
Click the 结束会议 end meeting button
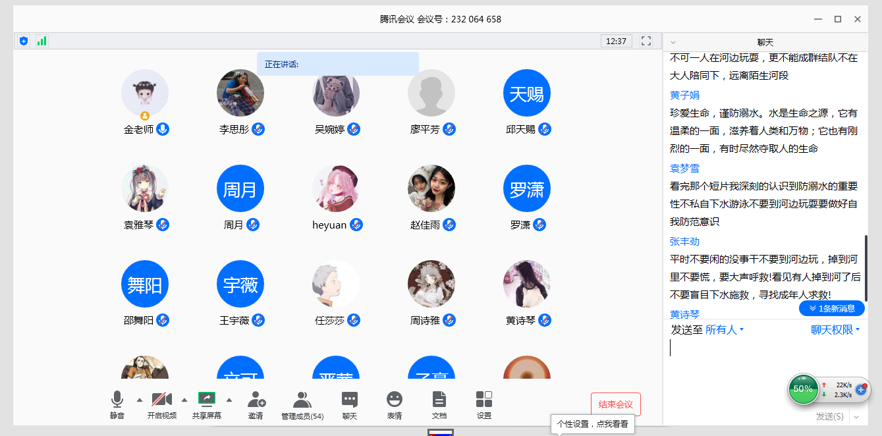615,404
